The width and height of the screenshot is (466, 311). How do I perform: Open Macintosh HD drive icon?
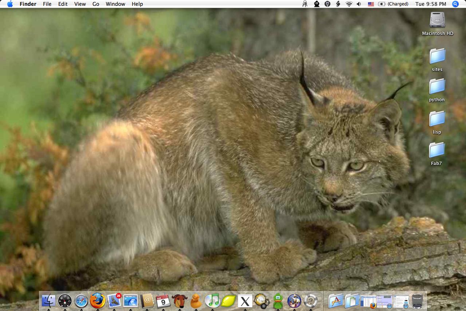437,19
